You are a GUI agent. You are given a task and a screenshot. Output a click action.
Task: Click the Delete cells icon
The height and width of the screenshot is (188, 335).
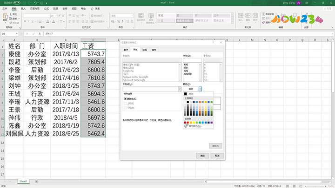(x=248, y=16)
